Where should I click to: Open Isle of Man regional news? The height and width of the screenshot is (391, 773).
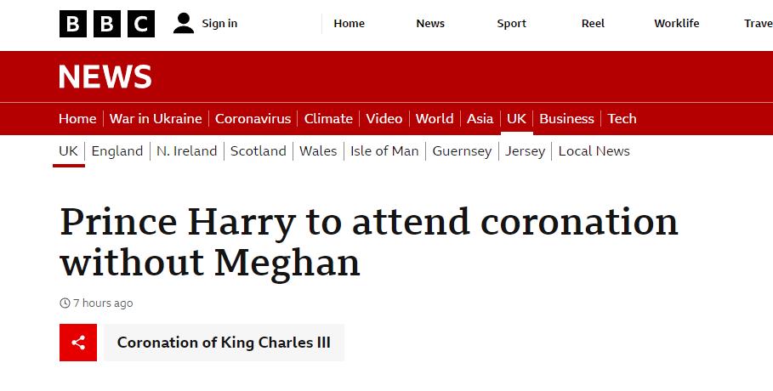[x=384, y=151]
